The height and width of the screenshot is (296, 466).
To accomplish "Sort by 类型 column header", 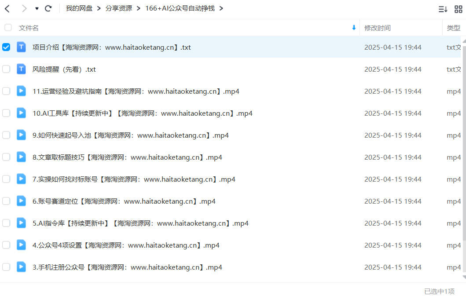I will click(454, 28).
